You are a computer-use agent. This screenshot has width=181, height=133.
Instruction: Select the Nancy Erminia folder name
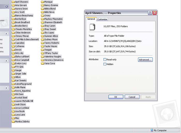[x=51, y=5]
